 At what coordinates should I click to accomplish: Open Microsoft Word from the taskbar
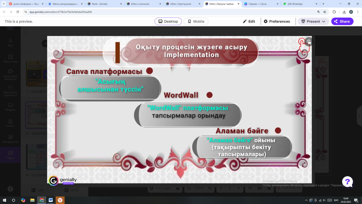(x=51, y=200)
